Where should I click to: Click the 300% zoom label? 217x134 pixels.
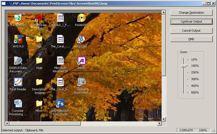click(x=195, y=79)
